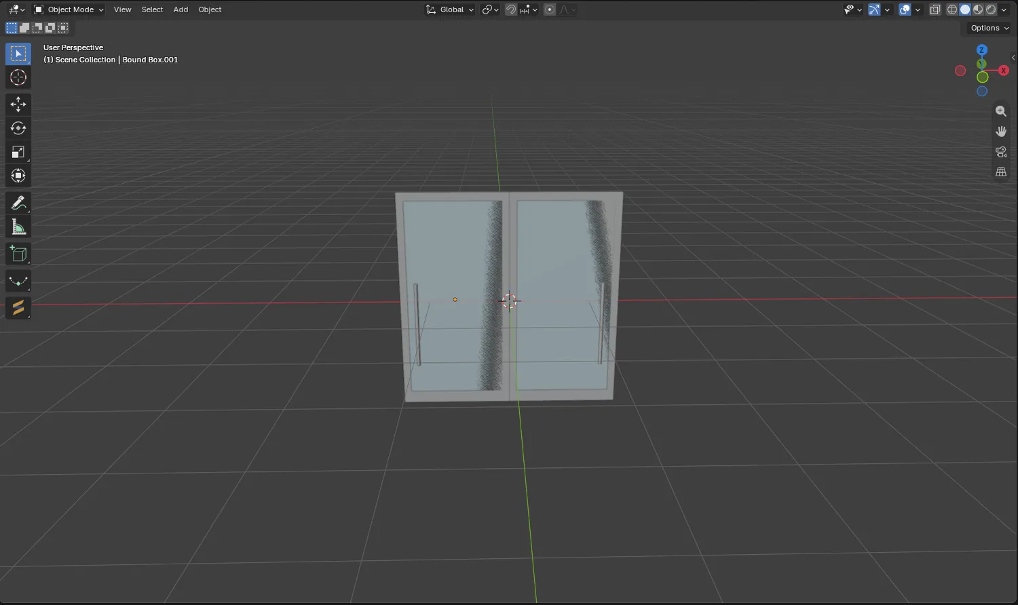Toggle viewport gizmos visibility

pyautogui.click(x=874, y=9)
